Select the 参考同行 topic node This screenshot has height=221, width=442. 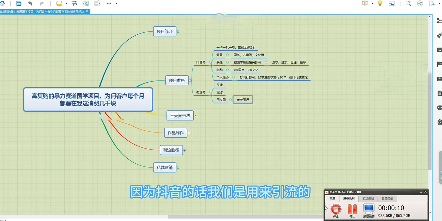[243, 100]
